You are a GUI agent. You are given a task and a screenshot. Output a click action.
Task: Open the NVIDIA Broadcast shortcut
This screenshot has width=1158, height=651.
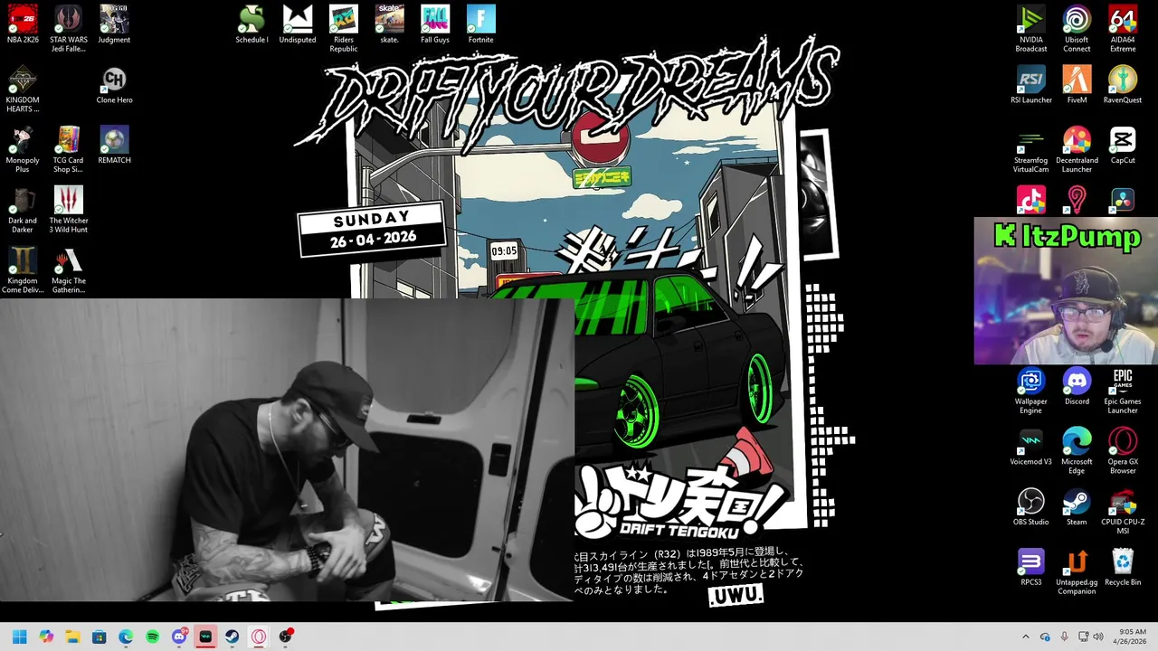pyautogui.click(x=1030, y=29)
